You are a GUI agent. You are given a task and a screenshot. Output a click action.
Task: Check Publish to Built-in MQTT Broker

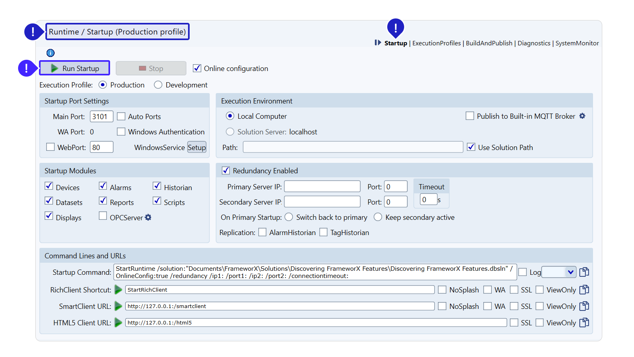tap(470, 116)
